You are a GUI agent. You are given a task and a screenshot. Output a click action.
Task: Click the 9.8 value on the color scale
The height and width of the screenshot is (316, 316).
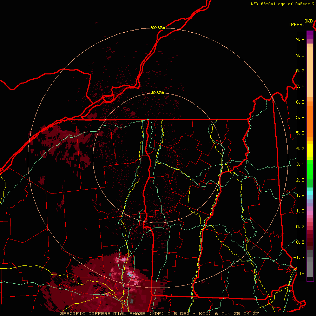[300, 39]
